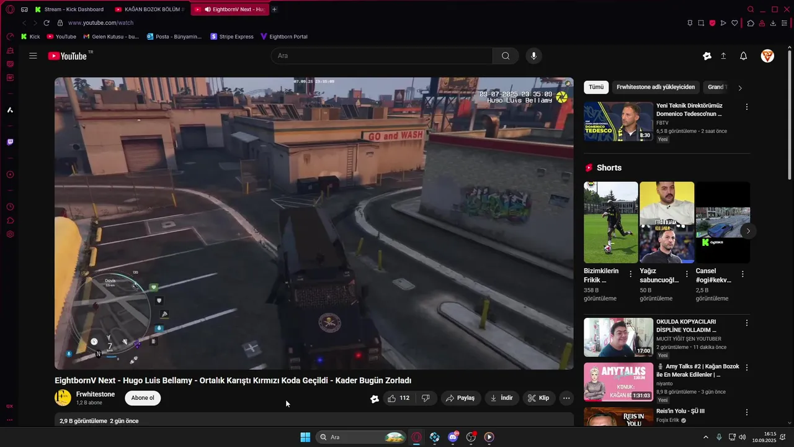Dislike the video with thumbs down

[426, 398]
